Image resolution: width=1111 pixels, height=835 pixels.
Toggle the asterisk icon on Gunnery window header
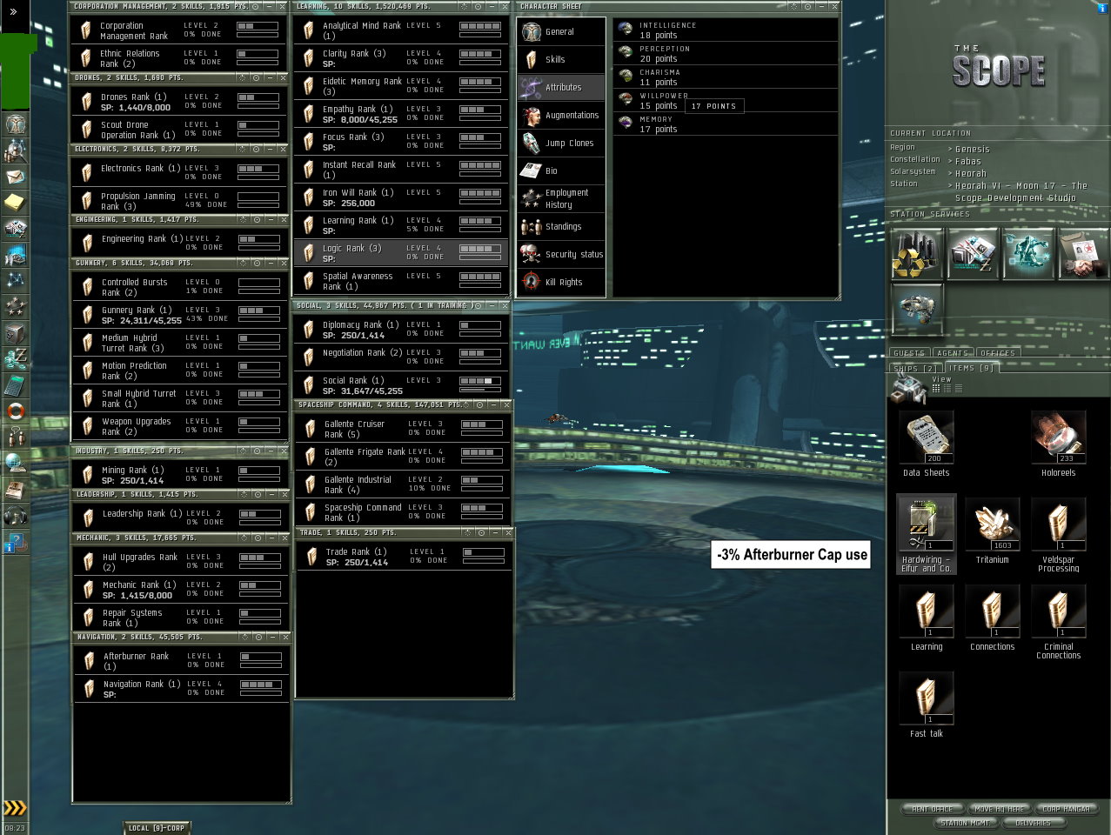click(243, 262)
